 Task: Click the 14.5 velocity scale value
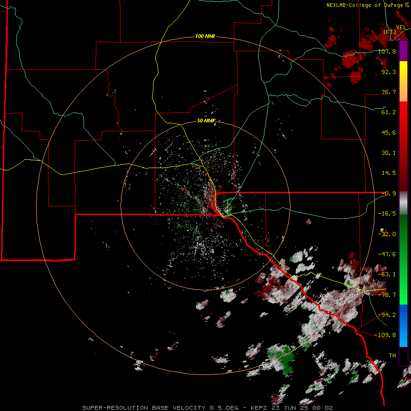click(389, 173)
